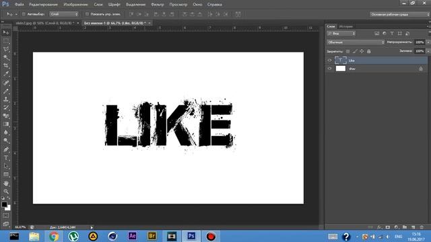
Task: Filter layers by pixel layers
Action: tap(376, 34)
